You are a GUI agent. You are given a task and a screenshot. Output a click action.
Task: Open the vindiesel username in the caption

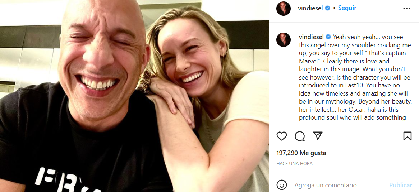point(311,37)
